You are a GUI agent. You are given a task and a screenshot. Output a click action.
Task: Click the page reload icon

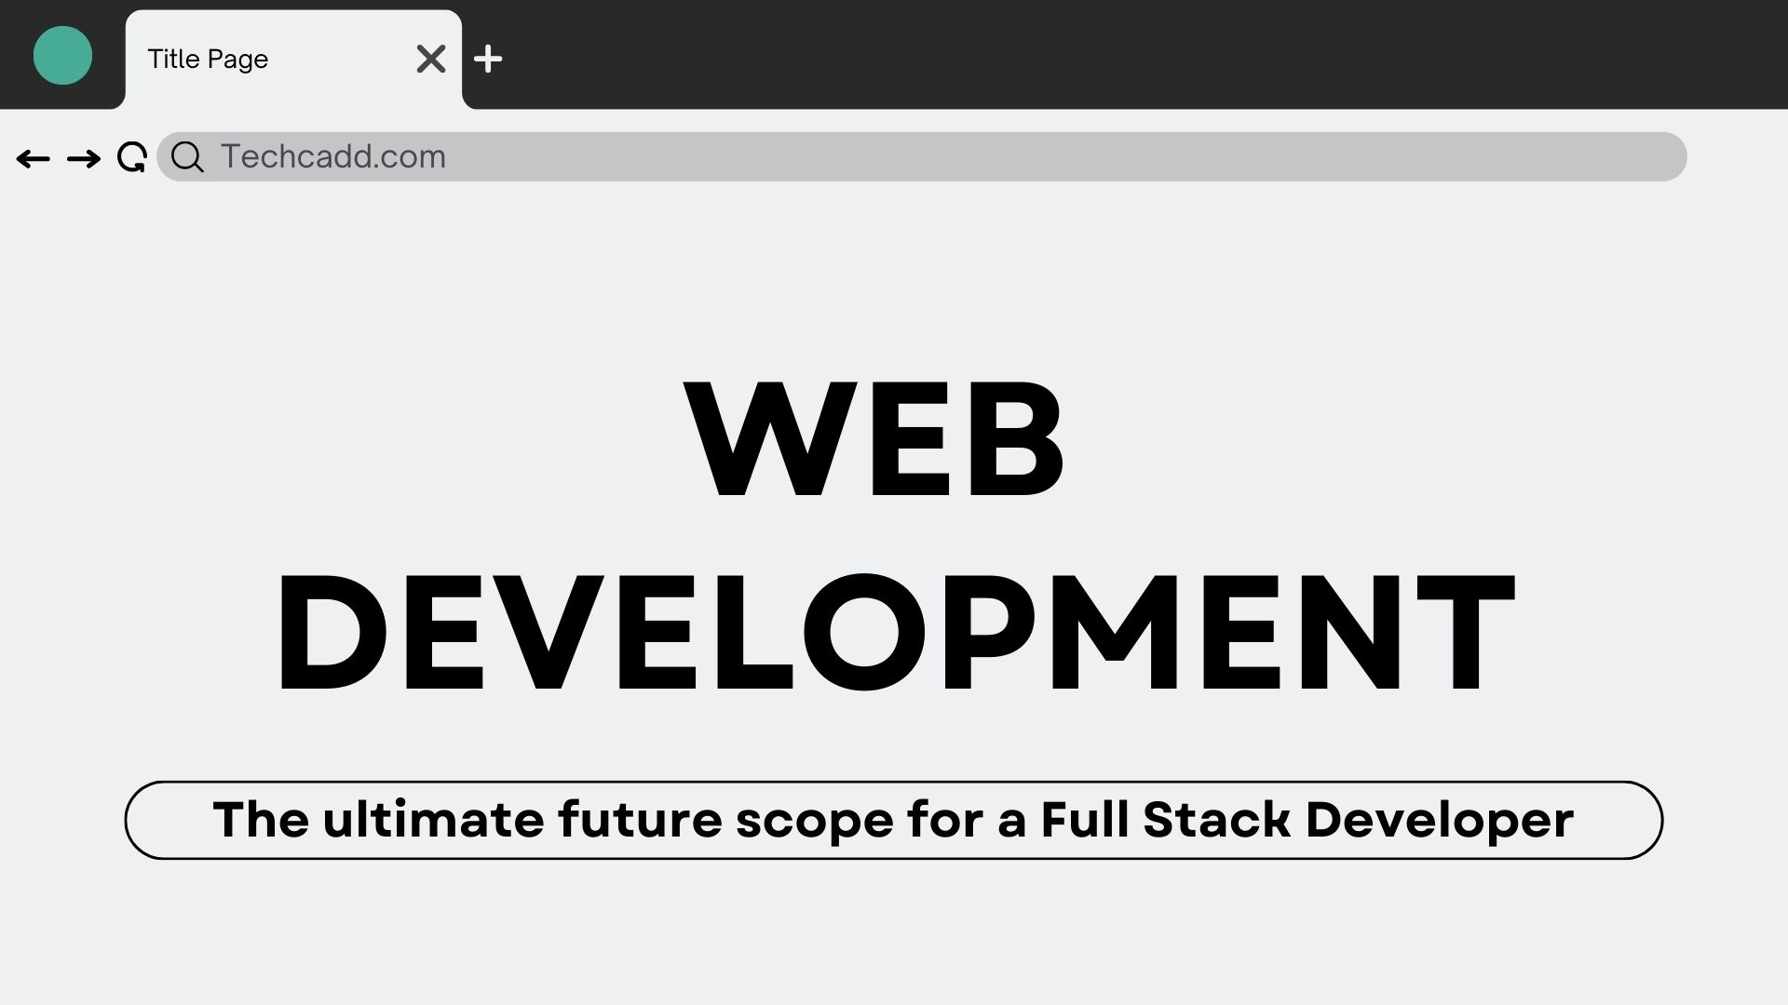[x=131, y=157]
